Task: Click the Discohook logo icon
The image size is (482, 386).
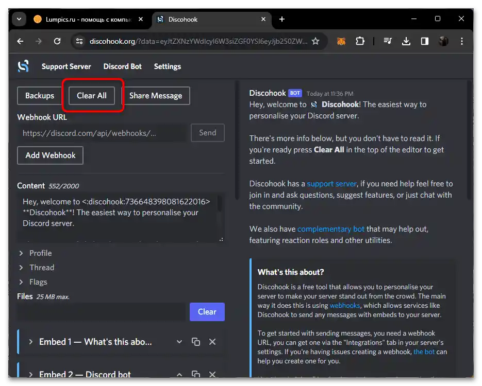Action: pyautogui.click(x=23, y=66)
